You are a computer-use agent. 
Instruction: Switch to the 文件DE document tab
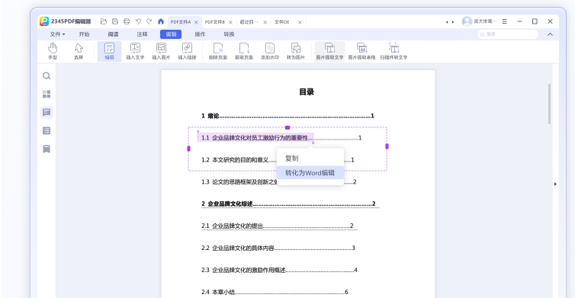[x=282, y=22]
